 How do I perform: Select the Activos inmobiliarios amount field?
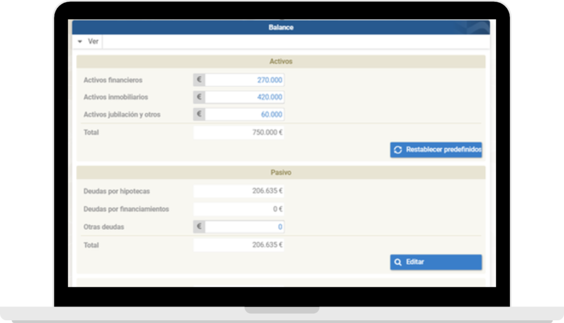coord(245,97)
